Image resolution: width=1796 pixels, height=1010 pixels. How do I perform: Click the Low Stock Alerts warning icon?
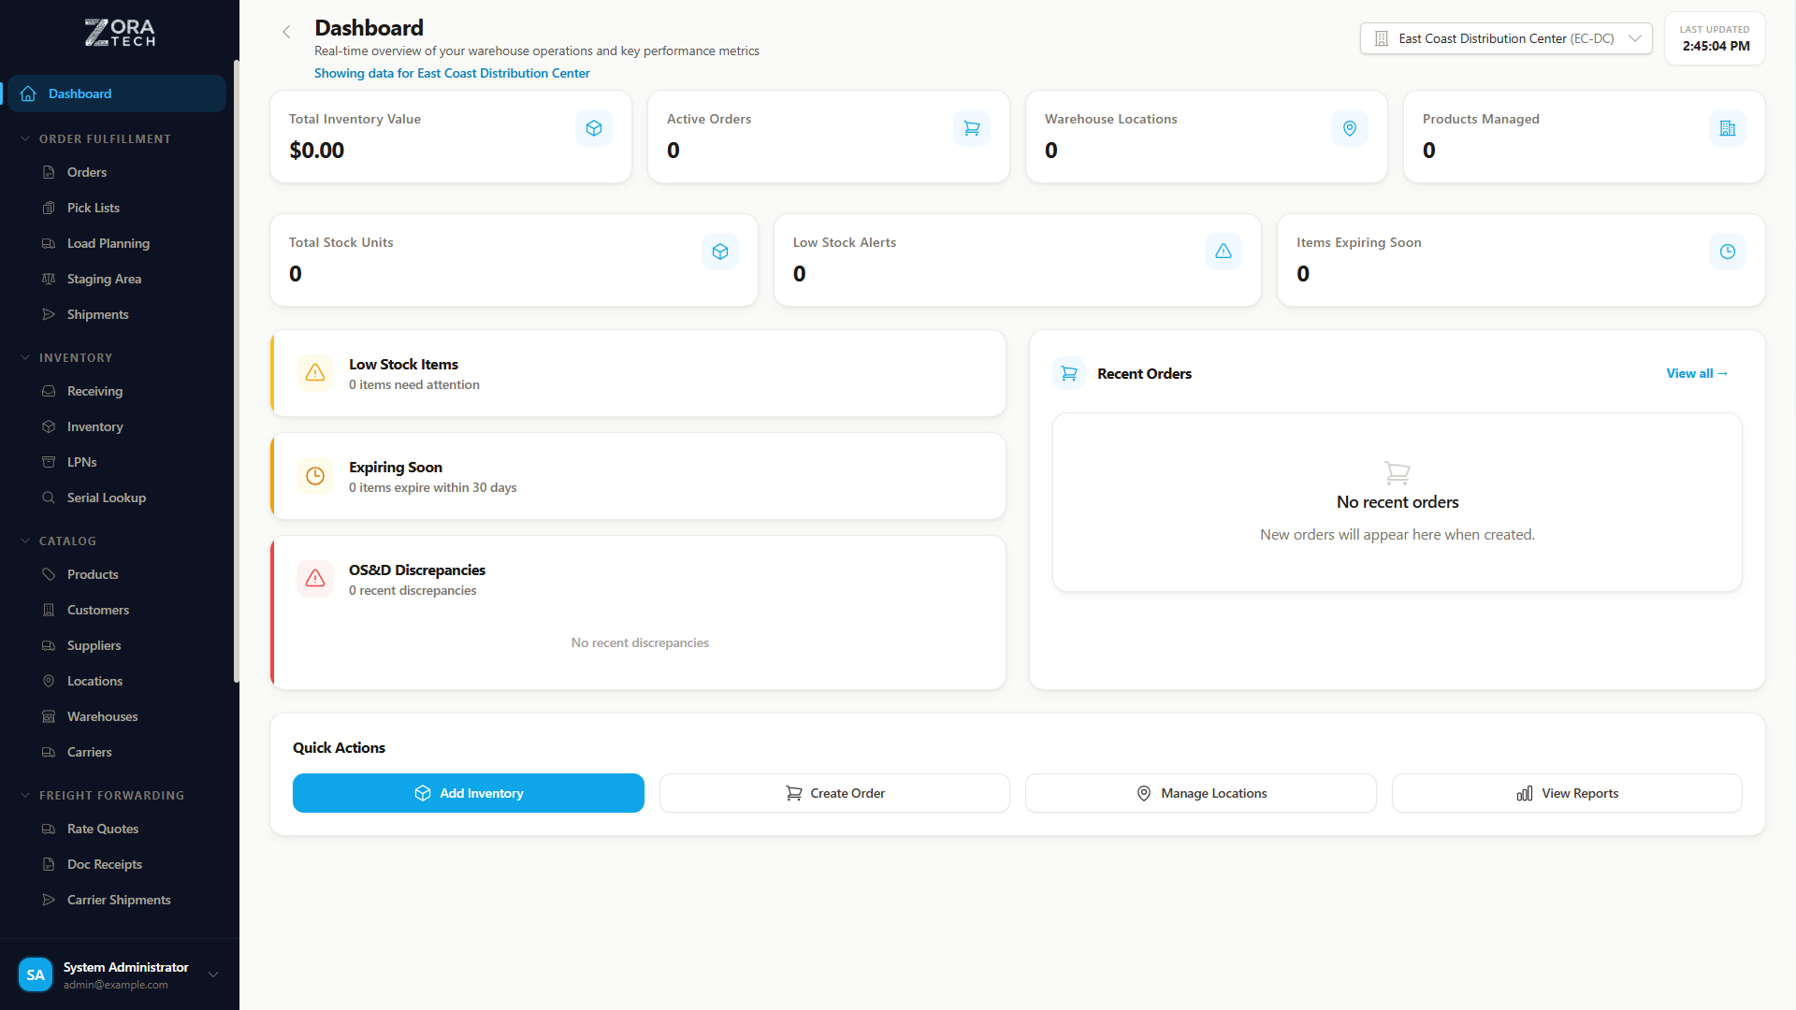[1223, 251]
